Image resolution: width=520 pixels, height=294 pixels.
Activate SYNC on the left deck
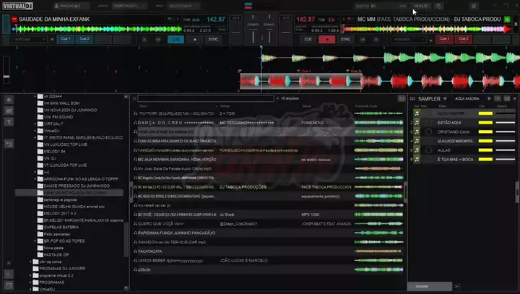tap(213, 40)
